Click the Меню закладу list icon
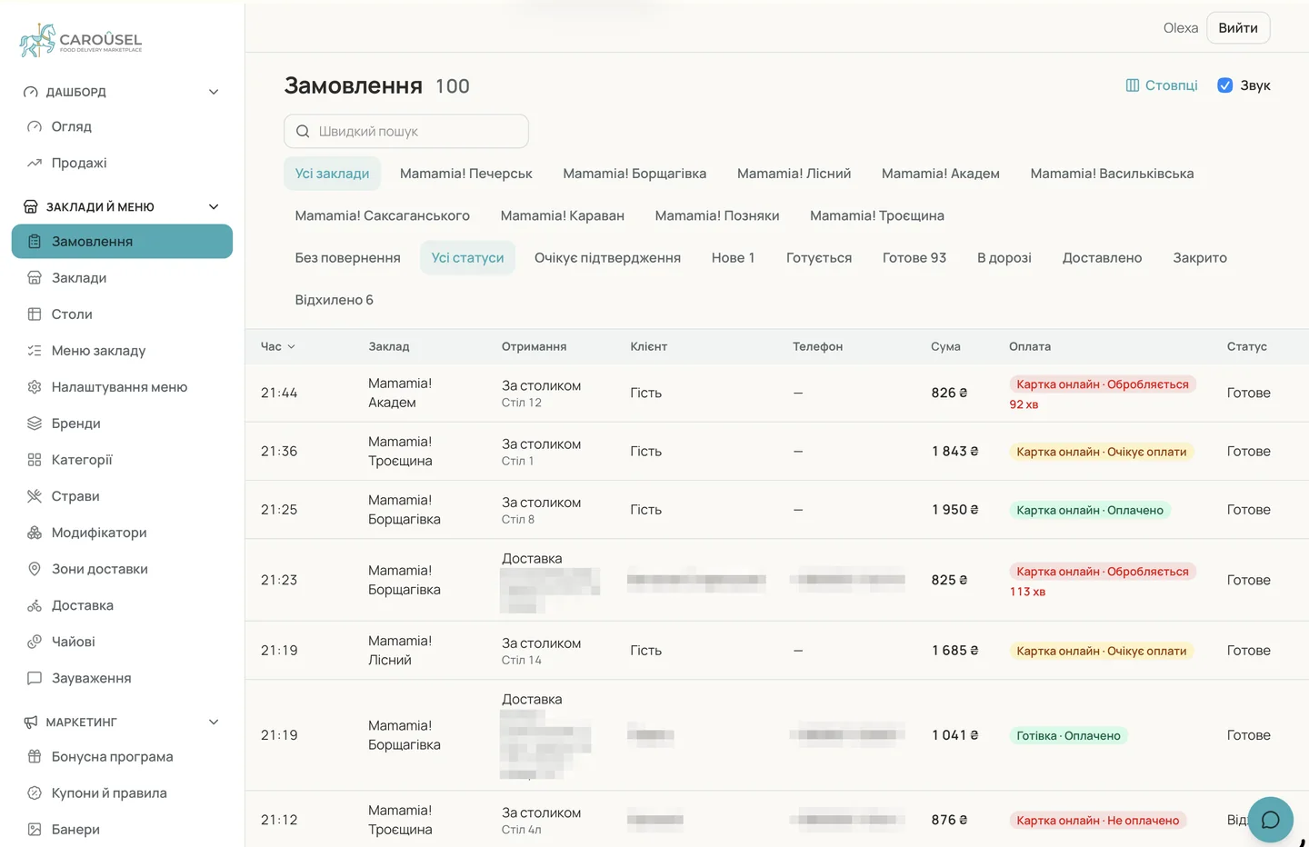The height and width of the screenshot is (847, 1309). [35, 351]
